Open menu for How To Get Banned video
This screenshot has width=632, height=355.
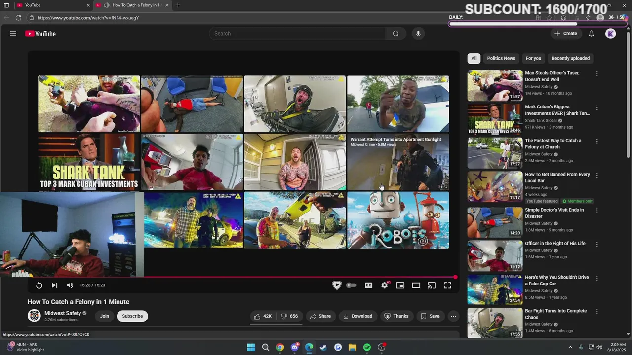point(597,175)
